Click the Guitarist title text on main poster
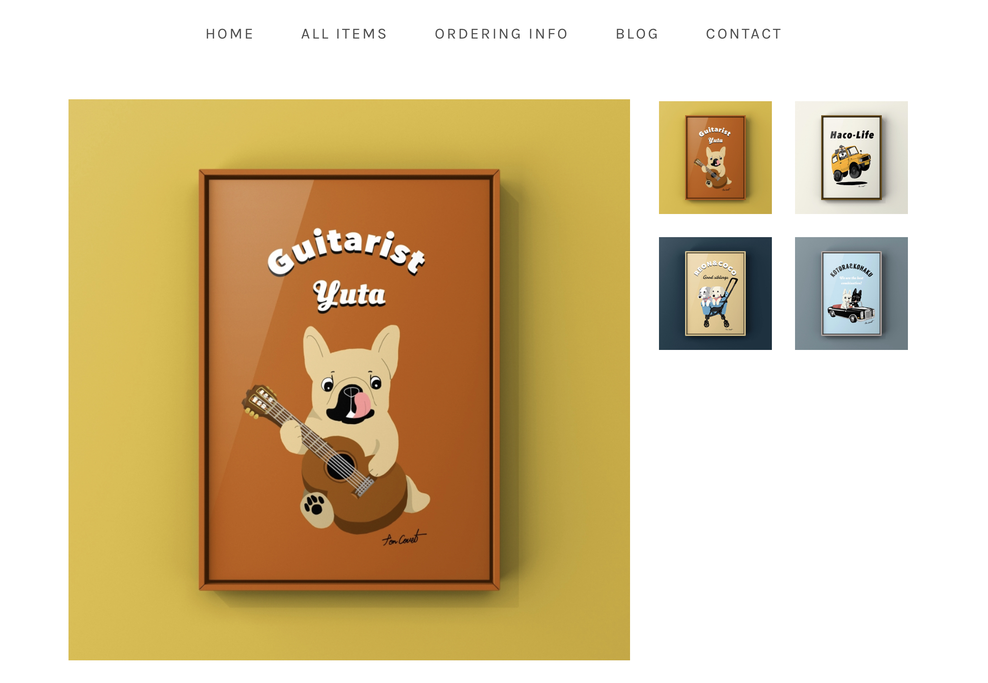This screenshot has width=988, height=683. click(346, 252)
